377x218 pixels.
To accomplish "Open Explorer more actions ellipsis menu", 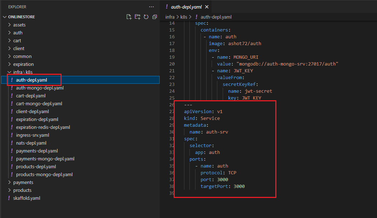I will pyautogui.click(x=151, y=7).
